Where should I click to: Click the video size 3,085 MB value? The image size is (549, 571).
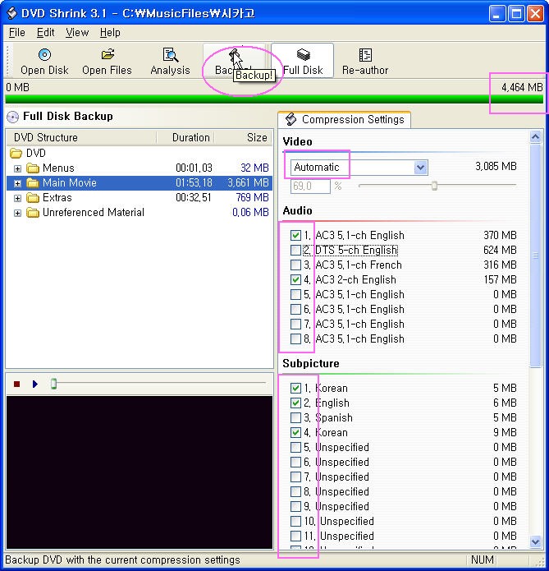[x=496, y=167]
